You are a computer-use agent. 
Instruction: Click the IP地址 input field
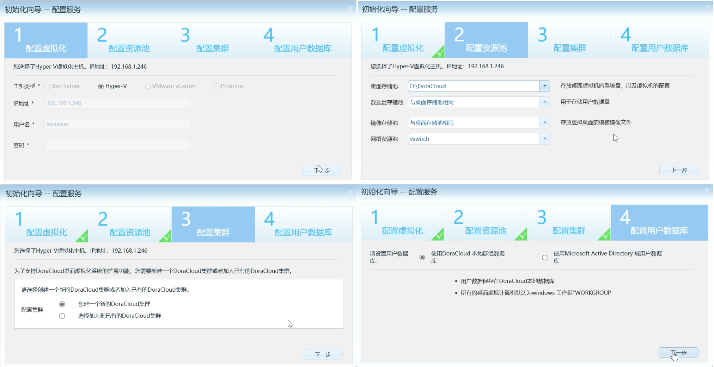click(117, 103)
